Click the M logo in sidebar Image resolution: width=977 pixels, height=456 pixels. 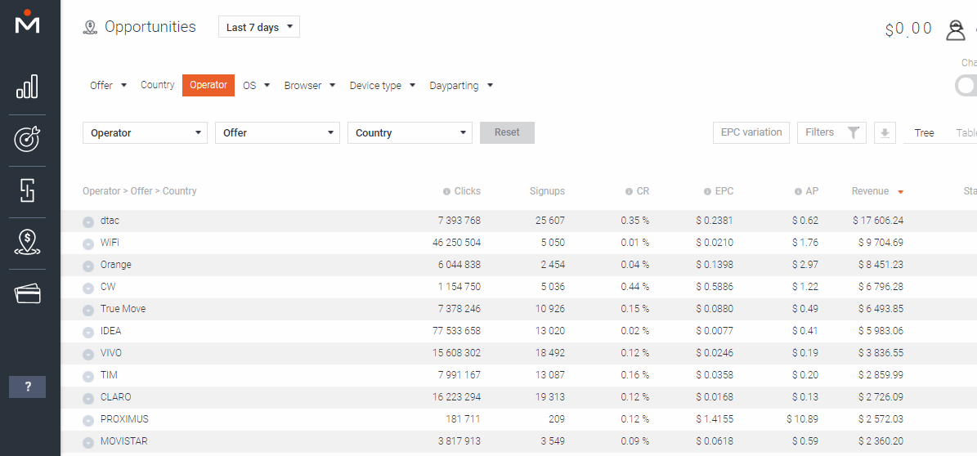point(28,22)
